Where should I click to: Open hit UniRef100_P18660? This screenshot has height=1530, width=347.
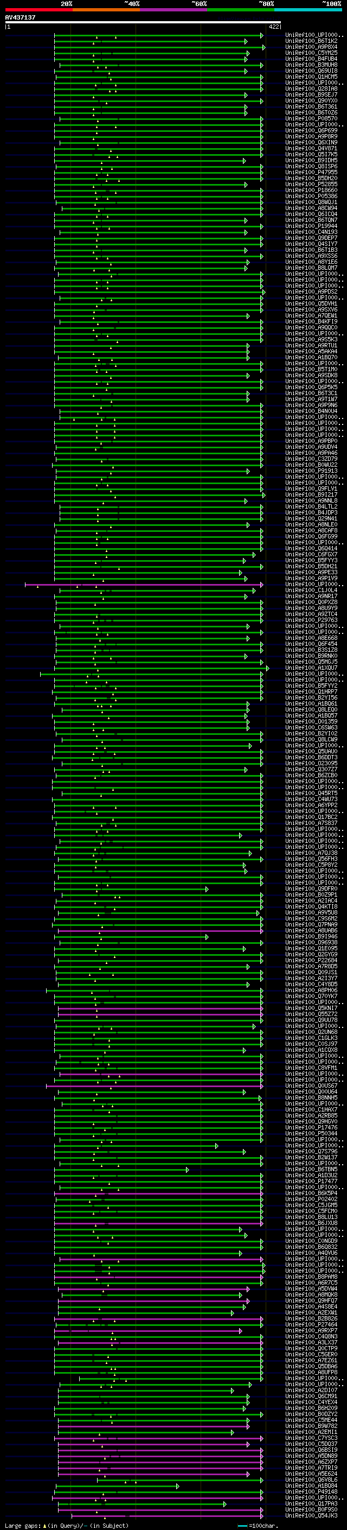[311, 190]
